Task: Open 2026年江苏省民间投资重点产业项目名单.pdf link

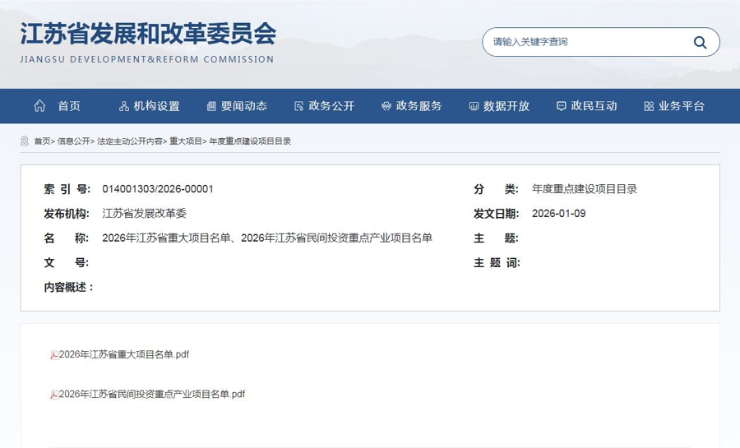Action: coord(152,394)
